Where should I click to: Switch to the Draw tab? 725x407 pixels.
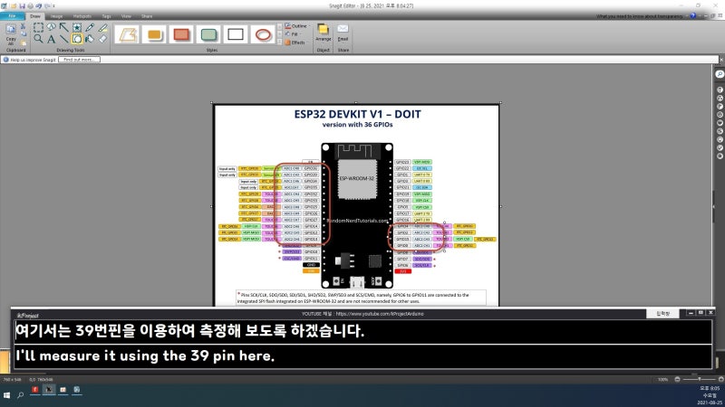[x=35, y=16]
